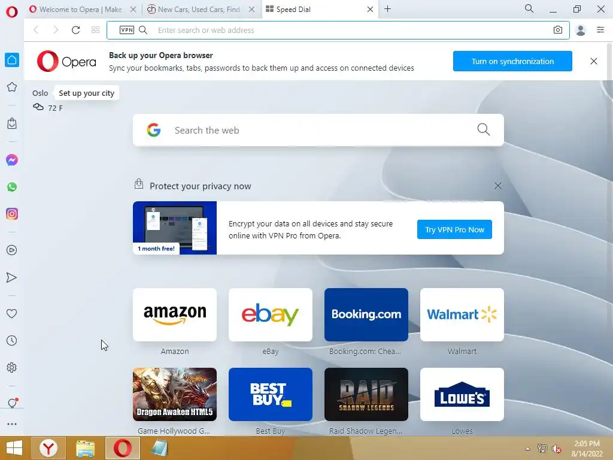Open WhatsApp in sidebar

(12, 187)
